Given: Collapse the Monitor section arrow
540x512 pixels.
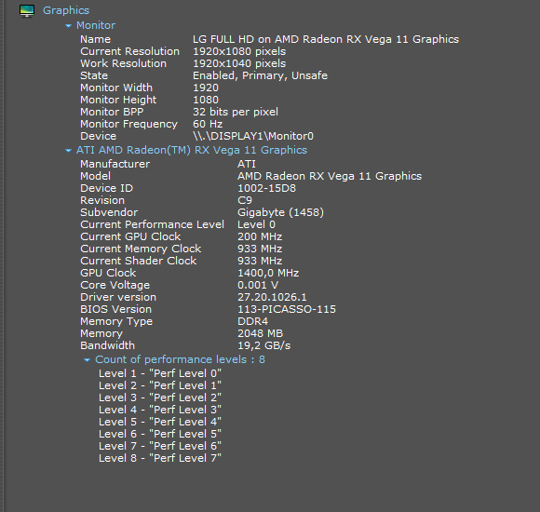Looking at the screenshot, I should pyautogui.click(x=68, y=26).
